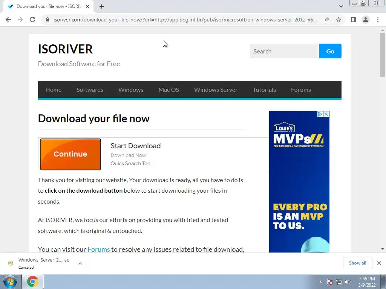Close the 'Download your file now' tab
386x289 pixels.
click(x=87, y=6)
